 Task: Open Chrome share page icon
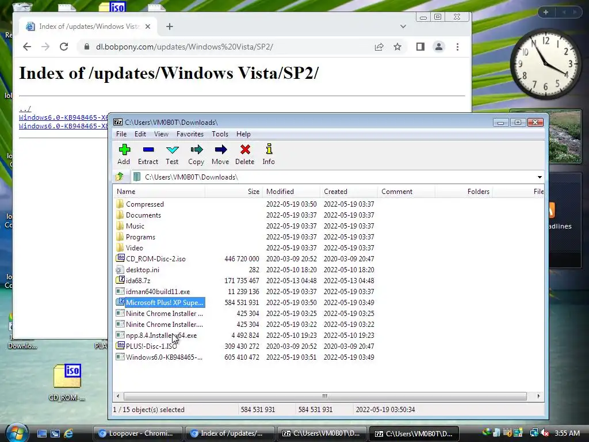(379, 47)
